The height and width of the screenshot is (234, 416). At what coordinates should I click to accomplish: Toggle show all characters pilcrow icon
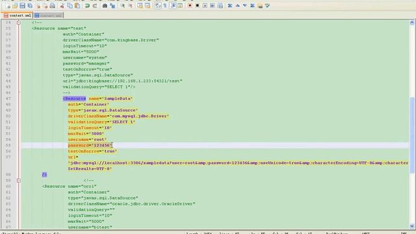(x=165, y=6)
